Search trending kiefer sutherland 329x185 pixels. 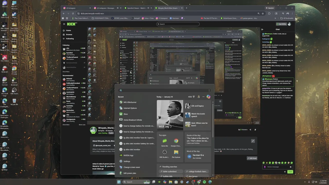[x=171, y=171]
